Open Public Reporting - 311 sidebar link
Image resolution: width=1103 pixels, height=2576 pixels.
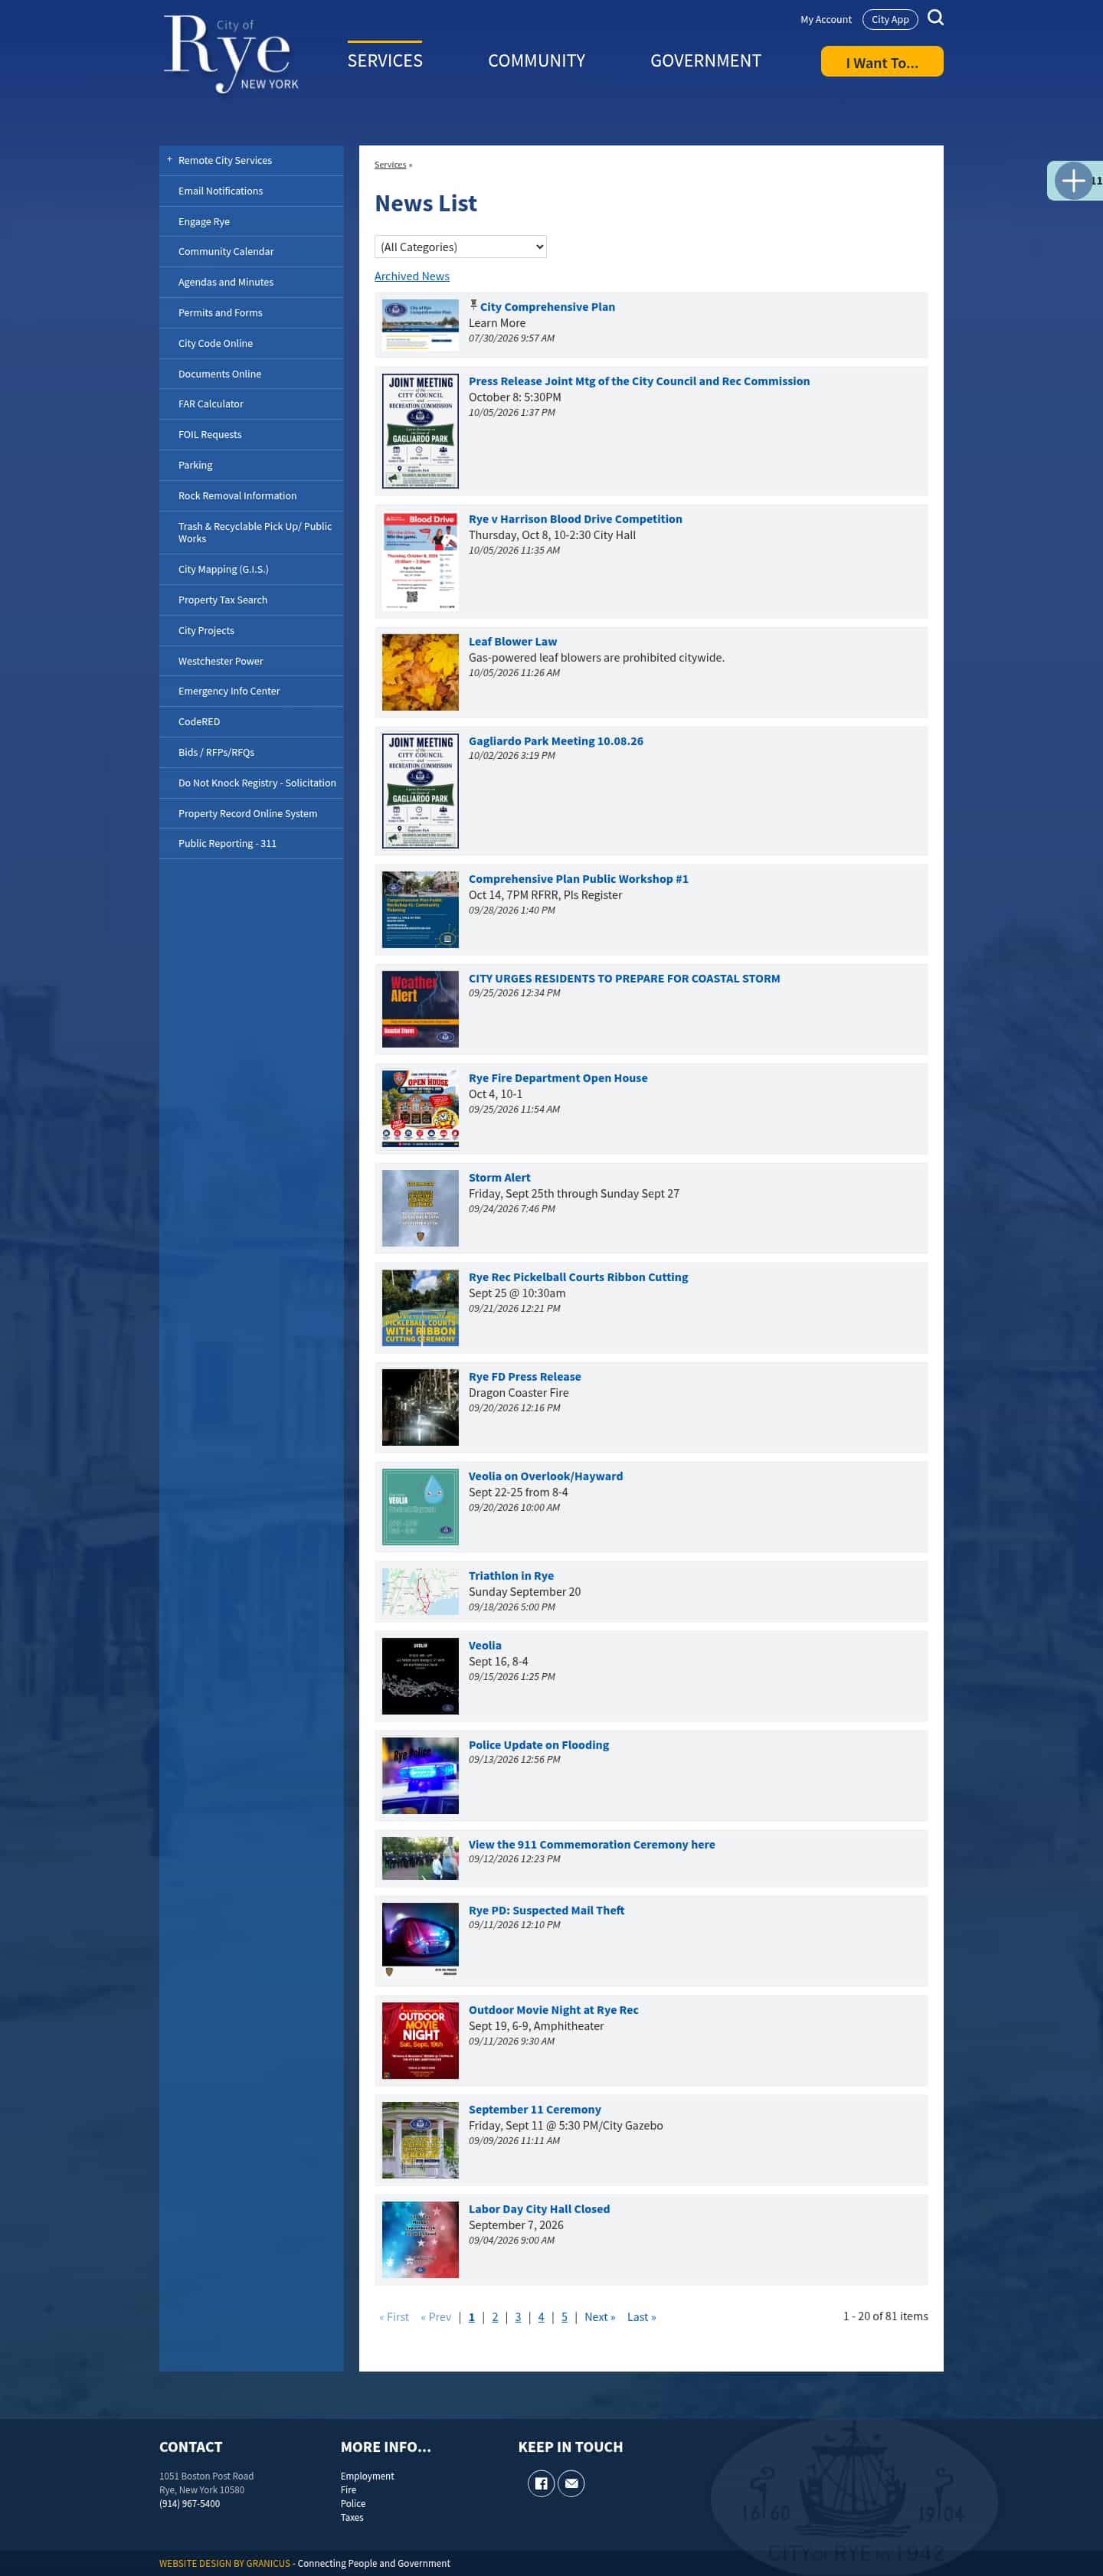coord(251,844)
